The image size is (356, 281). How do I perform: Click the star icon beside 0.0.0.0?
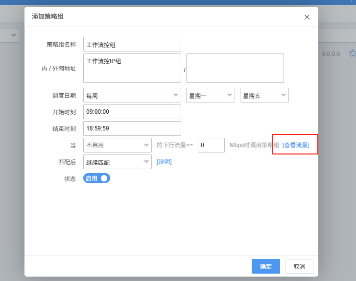coord(353,53)
